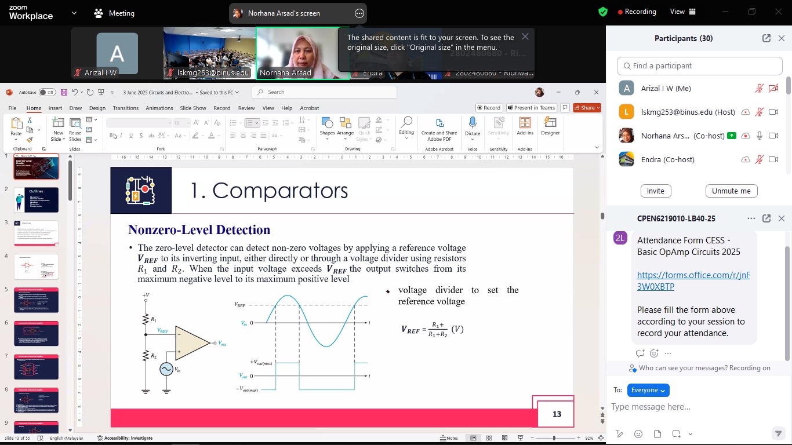Open the emoji picker in chat toolbar

coord(638,434)
